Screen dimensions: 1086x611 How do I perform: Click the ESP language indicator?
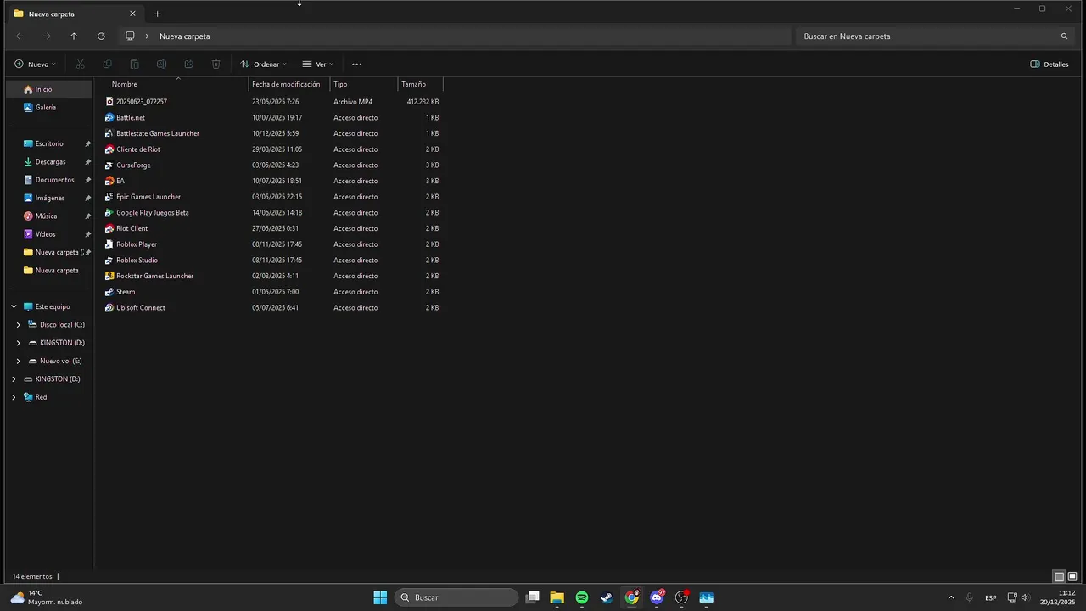coord(991,597)
